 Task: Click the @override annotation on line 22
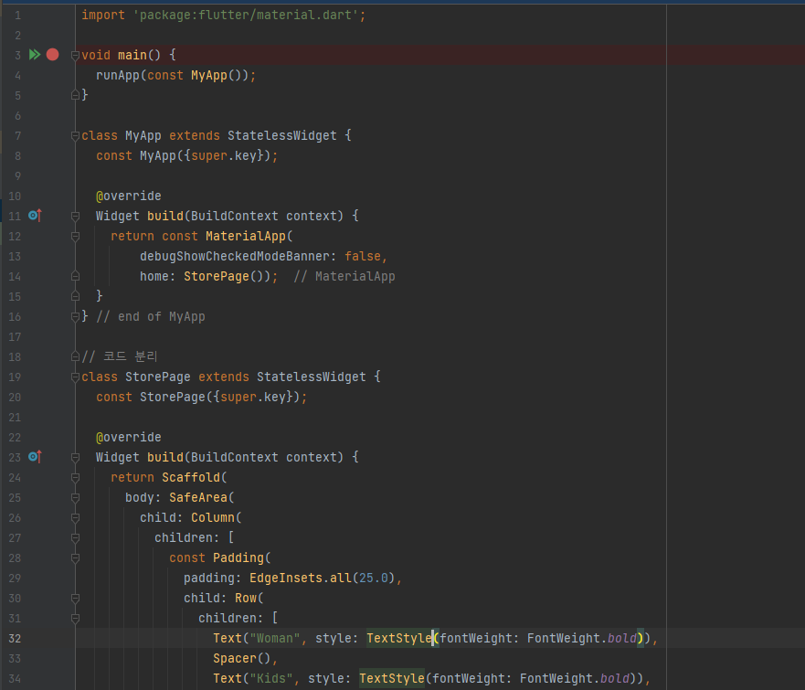click(x=128, y=438)
